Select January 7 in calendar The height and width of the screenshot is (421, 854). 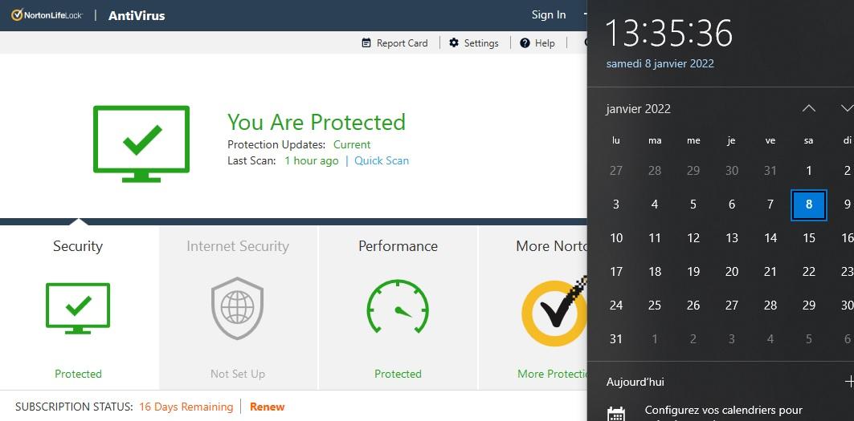point(770,204)
